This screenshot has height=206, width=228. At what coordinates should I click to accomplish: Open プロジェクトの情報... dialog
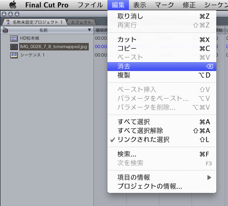162,186
